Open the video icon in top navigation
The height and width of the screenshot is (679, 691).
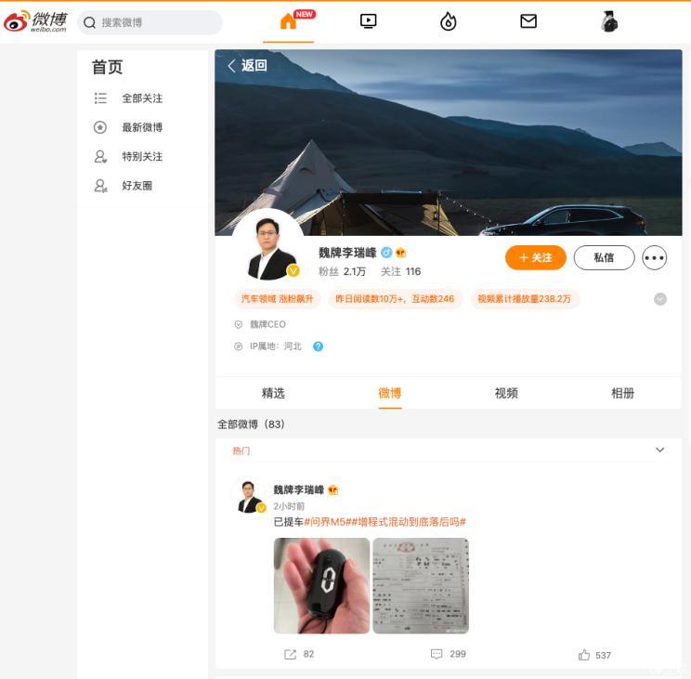click(x=368, y=21)
